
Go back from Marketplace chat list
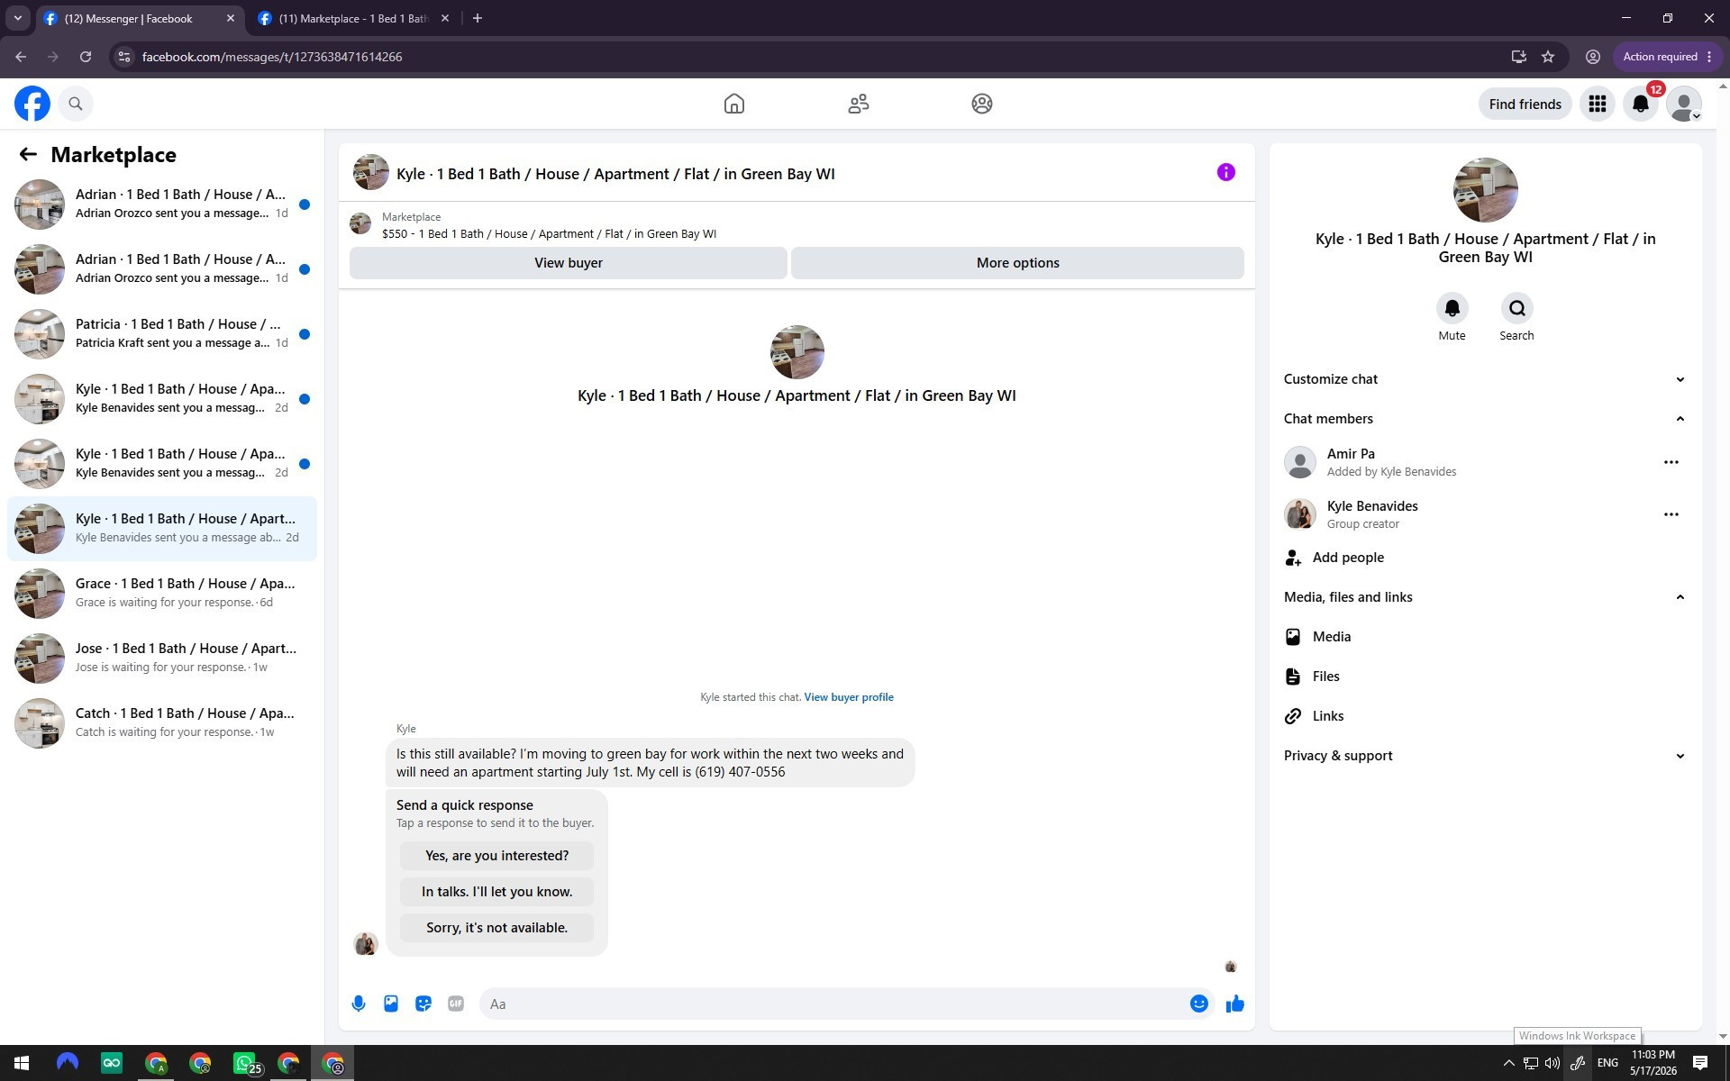(x=28, y=155)
